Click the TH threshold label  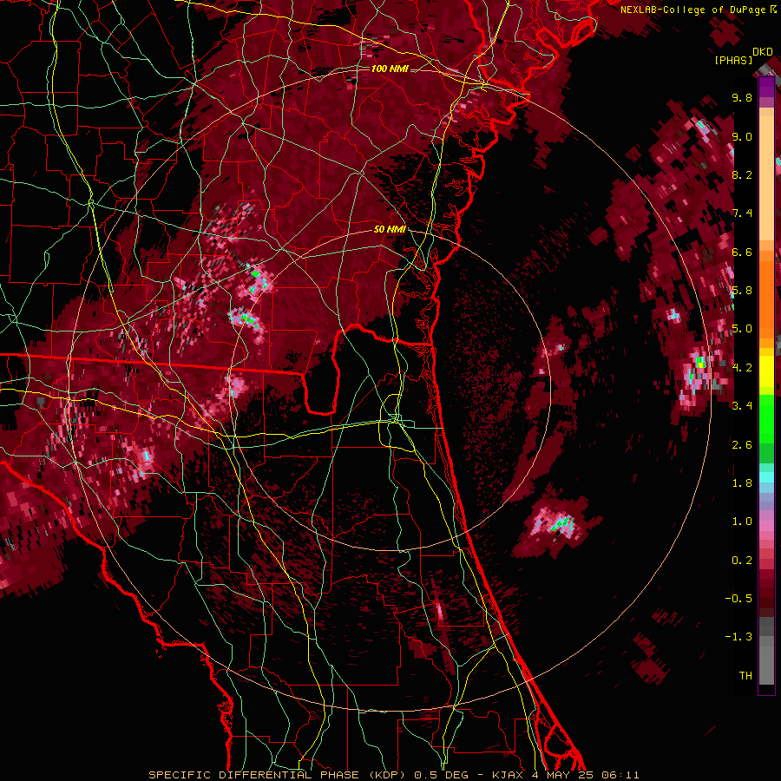pyautogui.click(x=745, y=675)
